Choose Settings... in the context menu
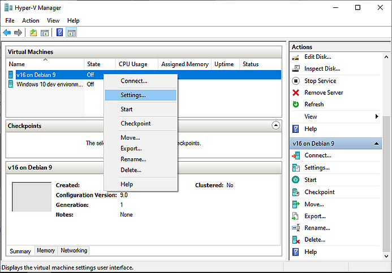The image size is (392, 273). pos(140,95)
